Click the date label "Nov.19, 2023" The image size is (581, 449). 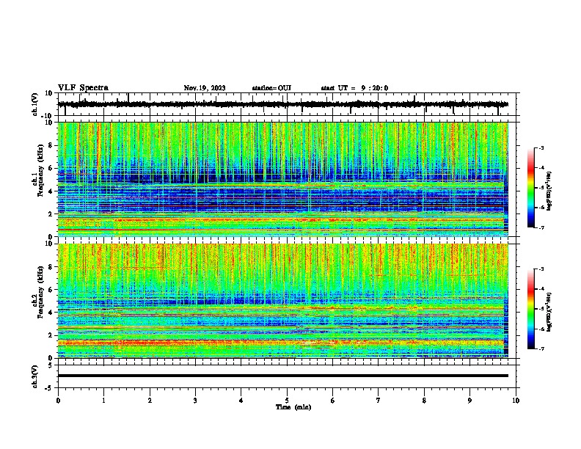[x=205, y=88]
